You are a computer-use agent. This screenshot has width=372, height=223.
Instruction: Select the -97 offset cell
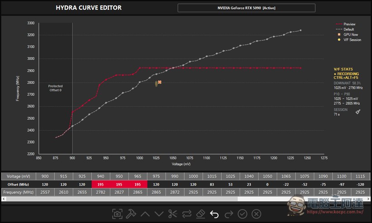coord(342,185)
